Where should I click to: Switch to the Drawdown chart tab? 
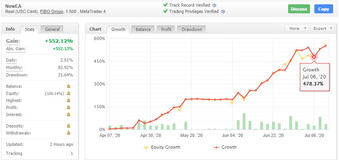191,29
